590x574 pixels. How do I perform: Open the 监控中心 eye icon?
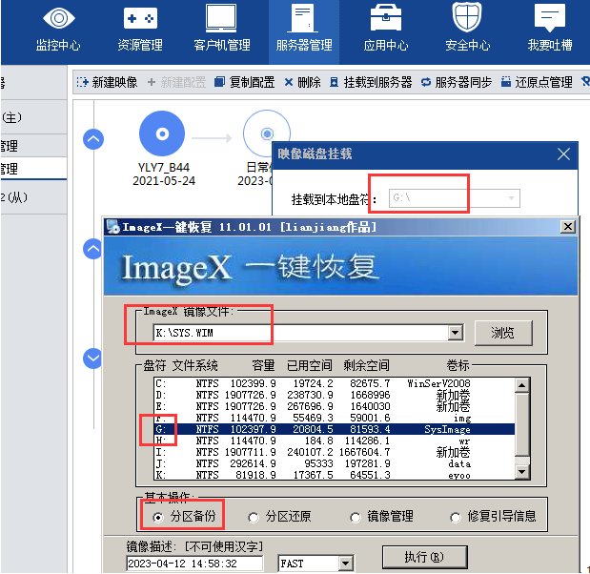click(x=59, y=18)
